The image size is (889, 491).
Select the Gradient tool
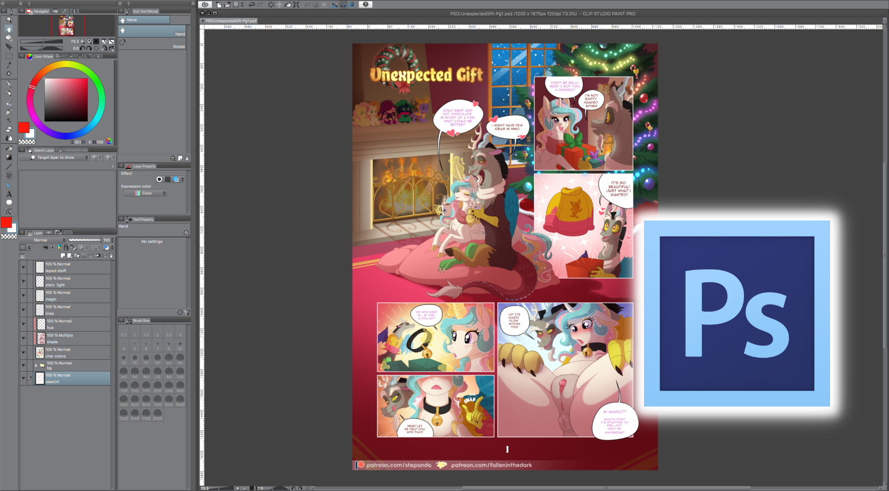click(x=9, y=157)
